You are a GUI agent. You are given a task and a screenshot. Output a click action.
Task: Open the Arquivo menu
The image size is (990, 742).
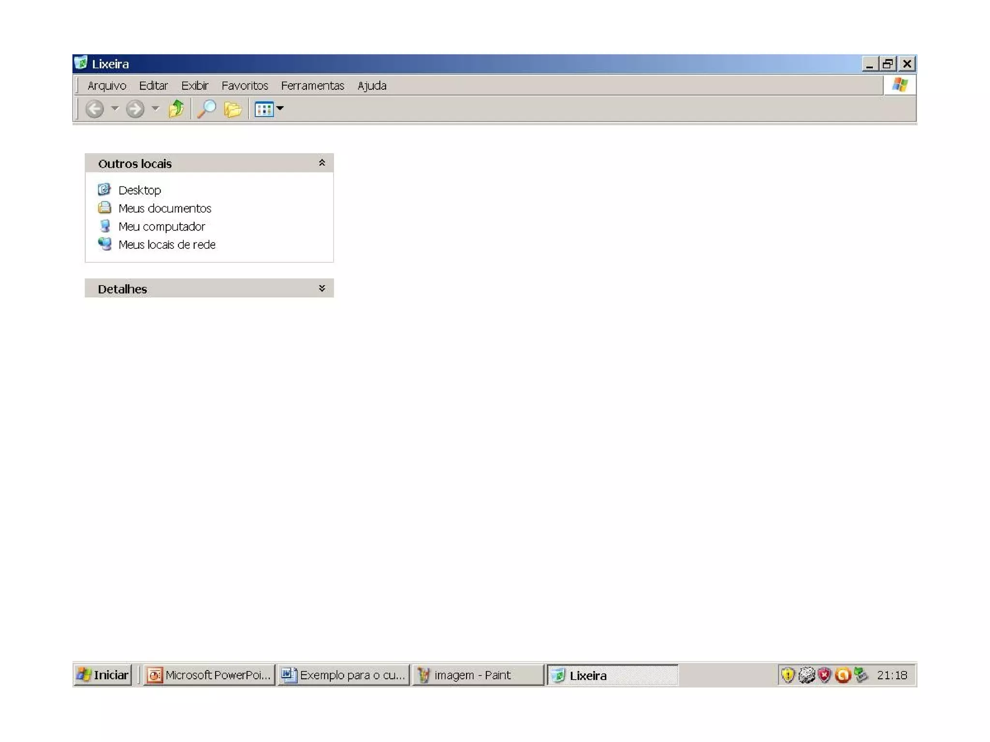(107, 86)
